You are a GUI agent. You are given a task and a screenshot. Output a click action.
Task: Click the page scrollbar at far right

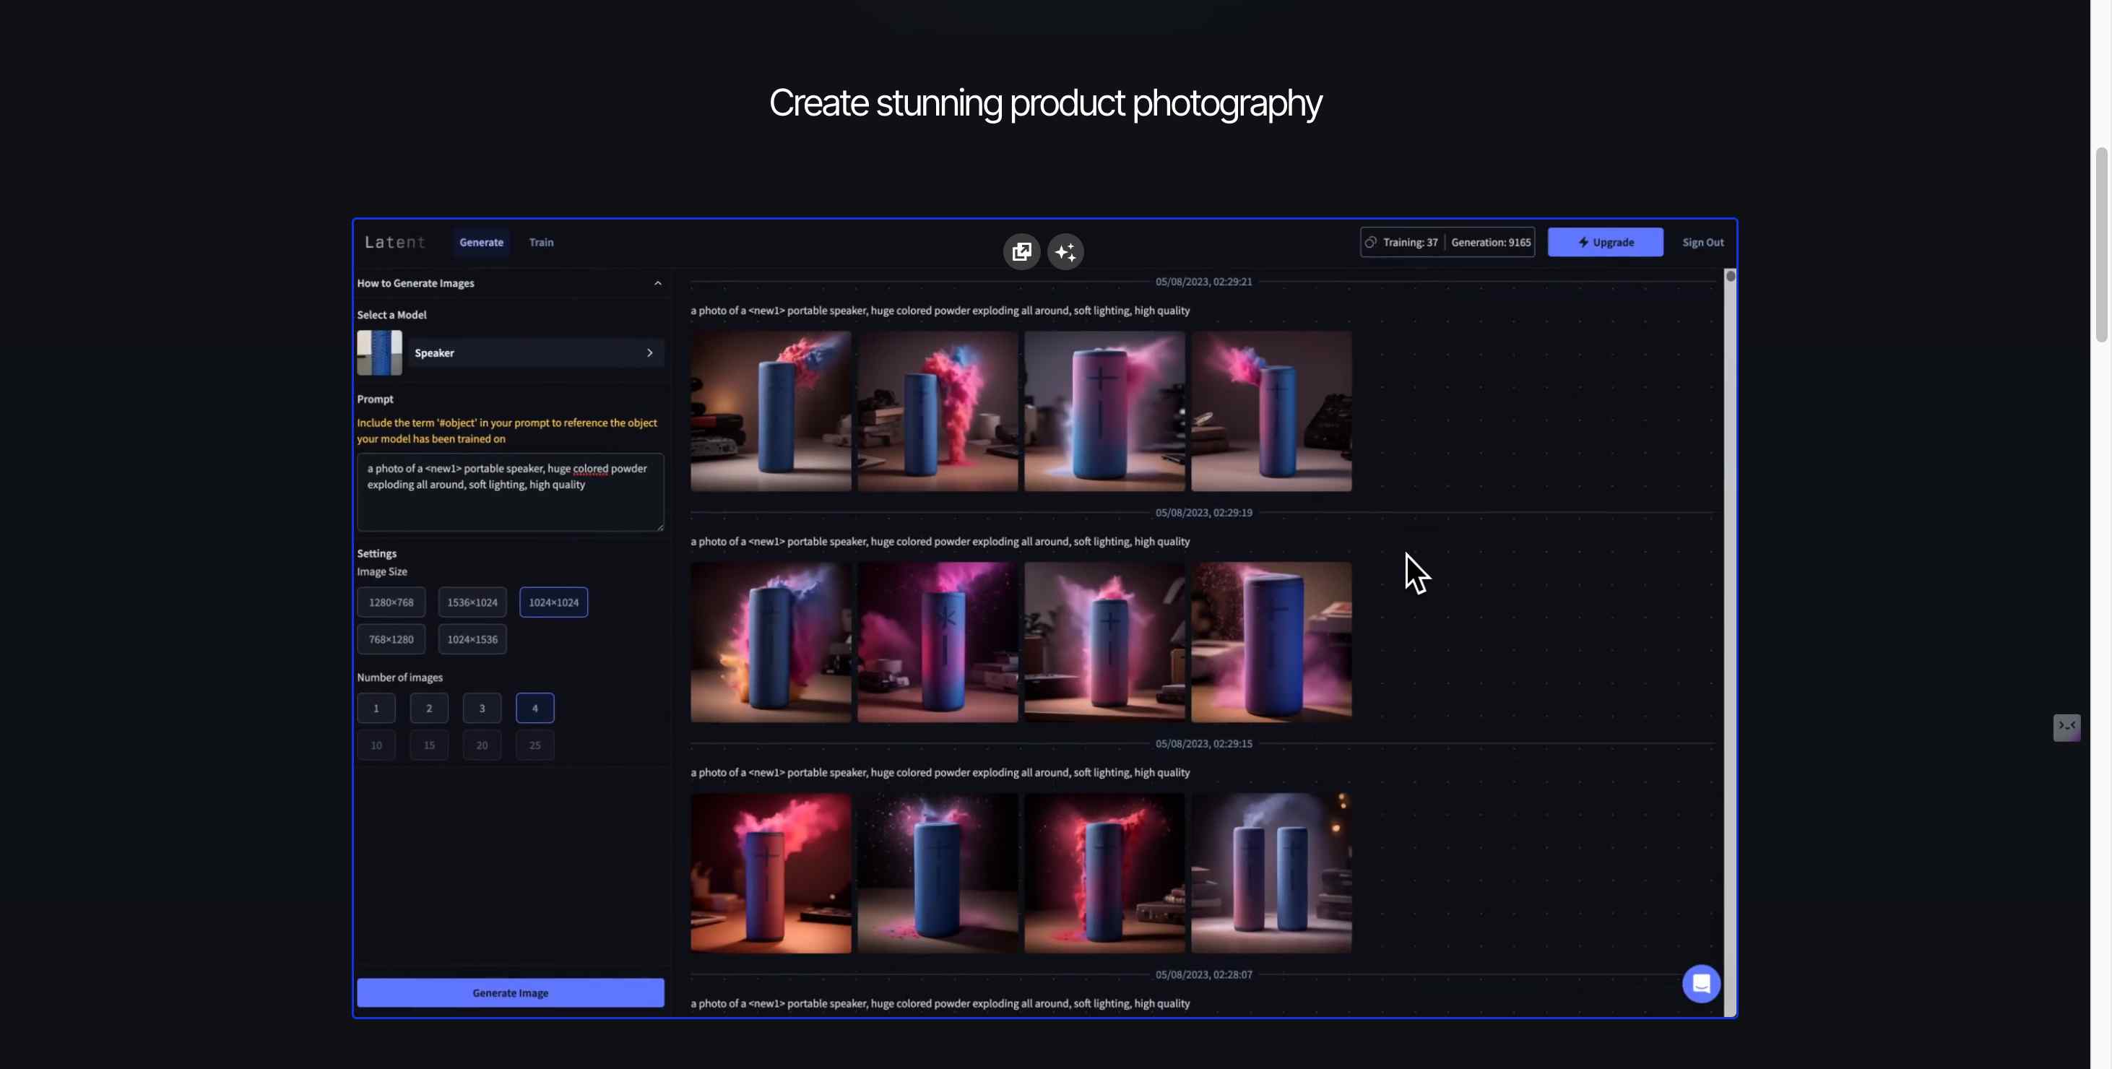coord(2101,244)
